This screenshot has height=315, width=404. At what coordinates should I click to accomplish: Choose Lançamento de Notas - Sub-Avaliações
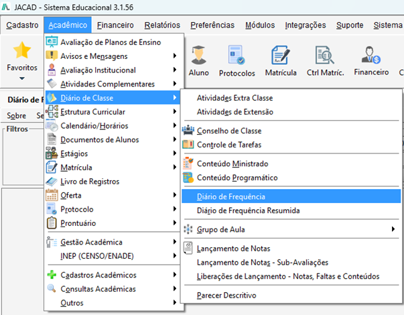point(291,262)
